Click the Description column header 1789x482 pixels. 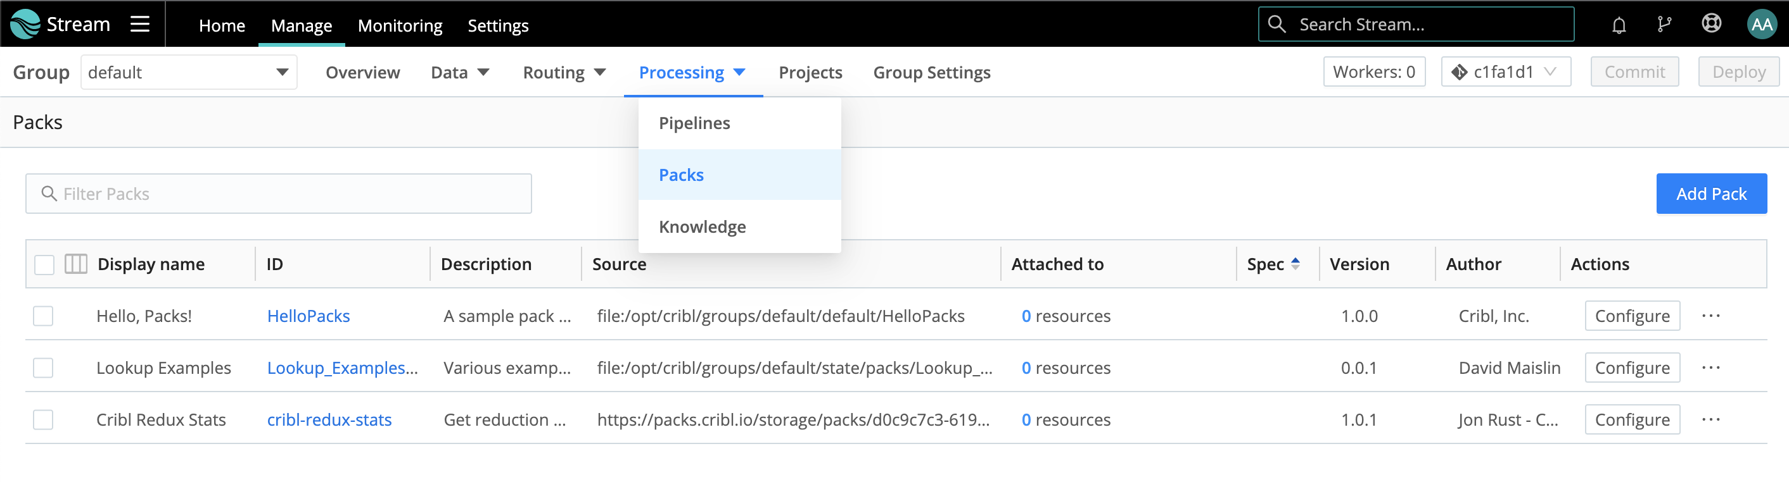coord(485,264)
